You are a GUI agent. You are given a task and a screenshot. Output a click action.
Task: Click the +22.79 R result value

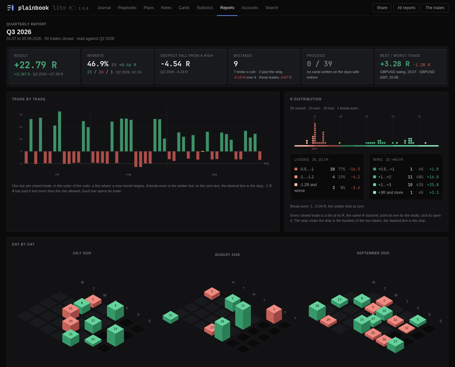(x=35, y=65)
